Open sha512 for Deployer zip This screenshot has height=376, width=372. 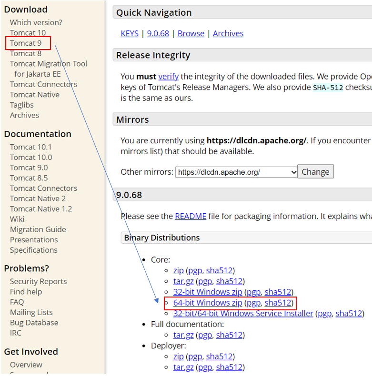click(x=220, y=357)
